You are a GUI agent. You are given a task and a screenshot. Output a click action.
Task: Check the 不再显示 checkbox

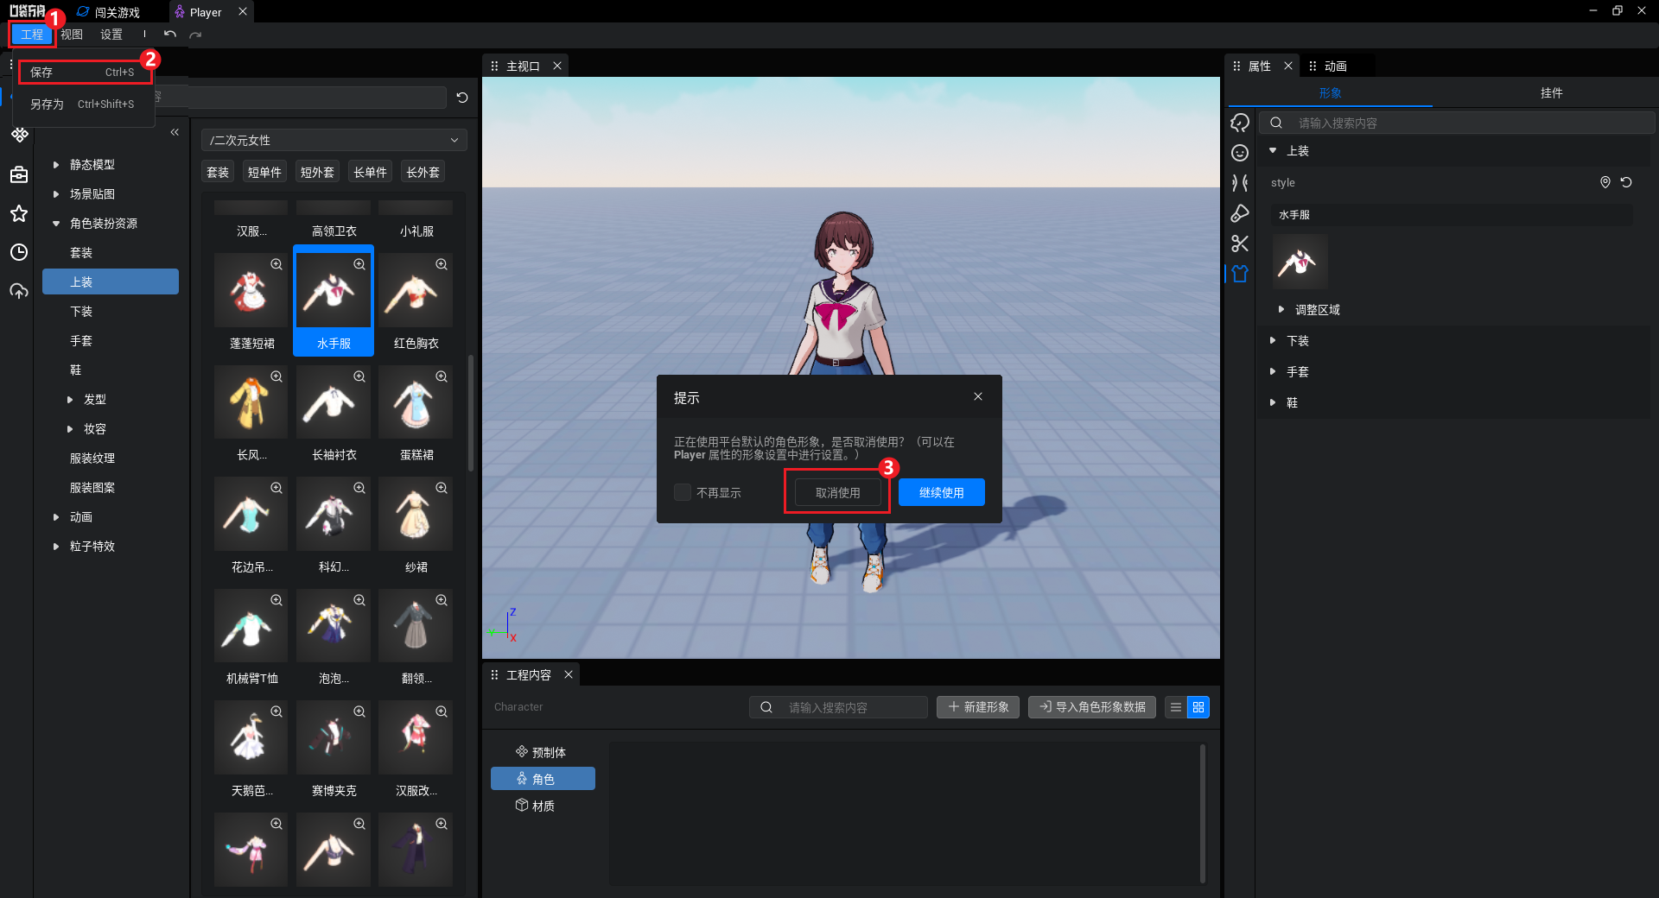[683, 492]
